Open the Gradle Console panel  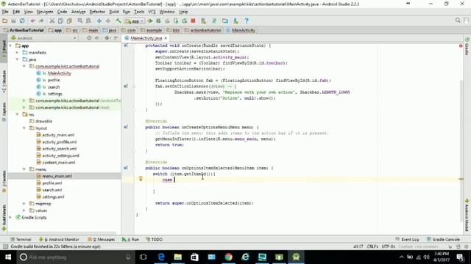click(x=443, y=240)
